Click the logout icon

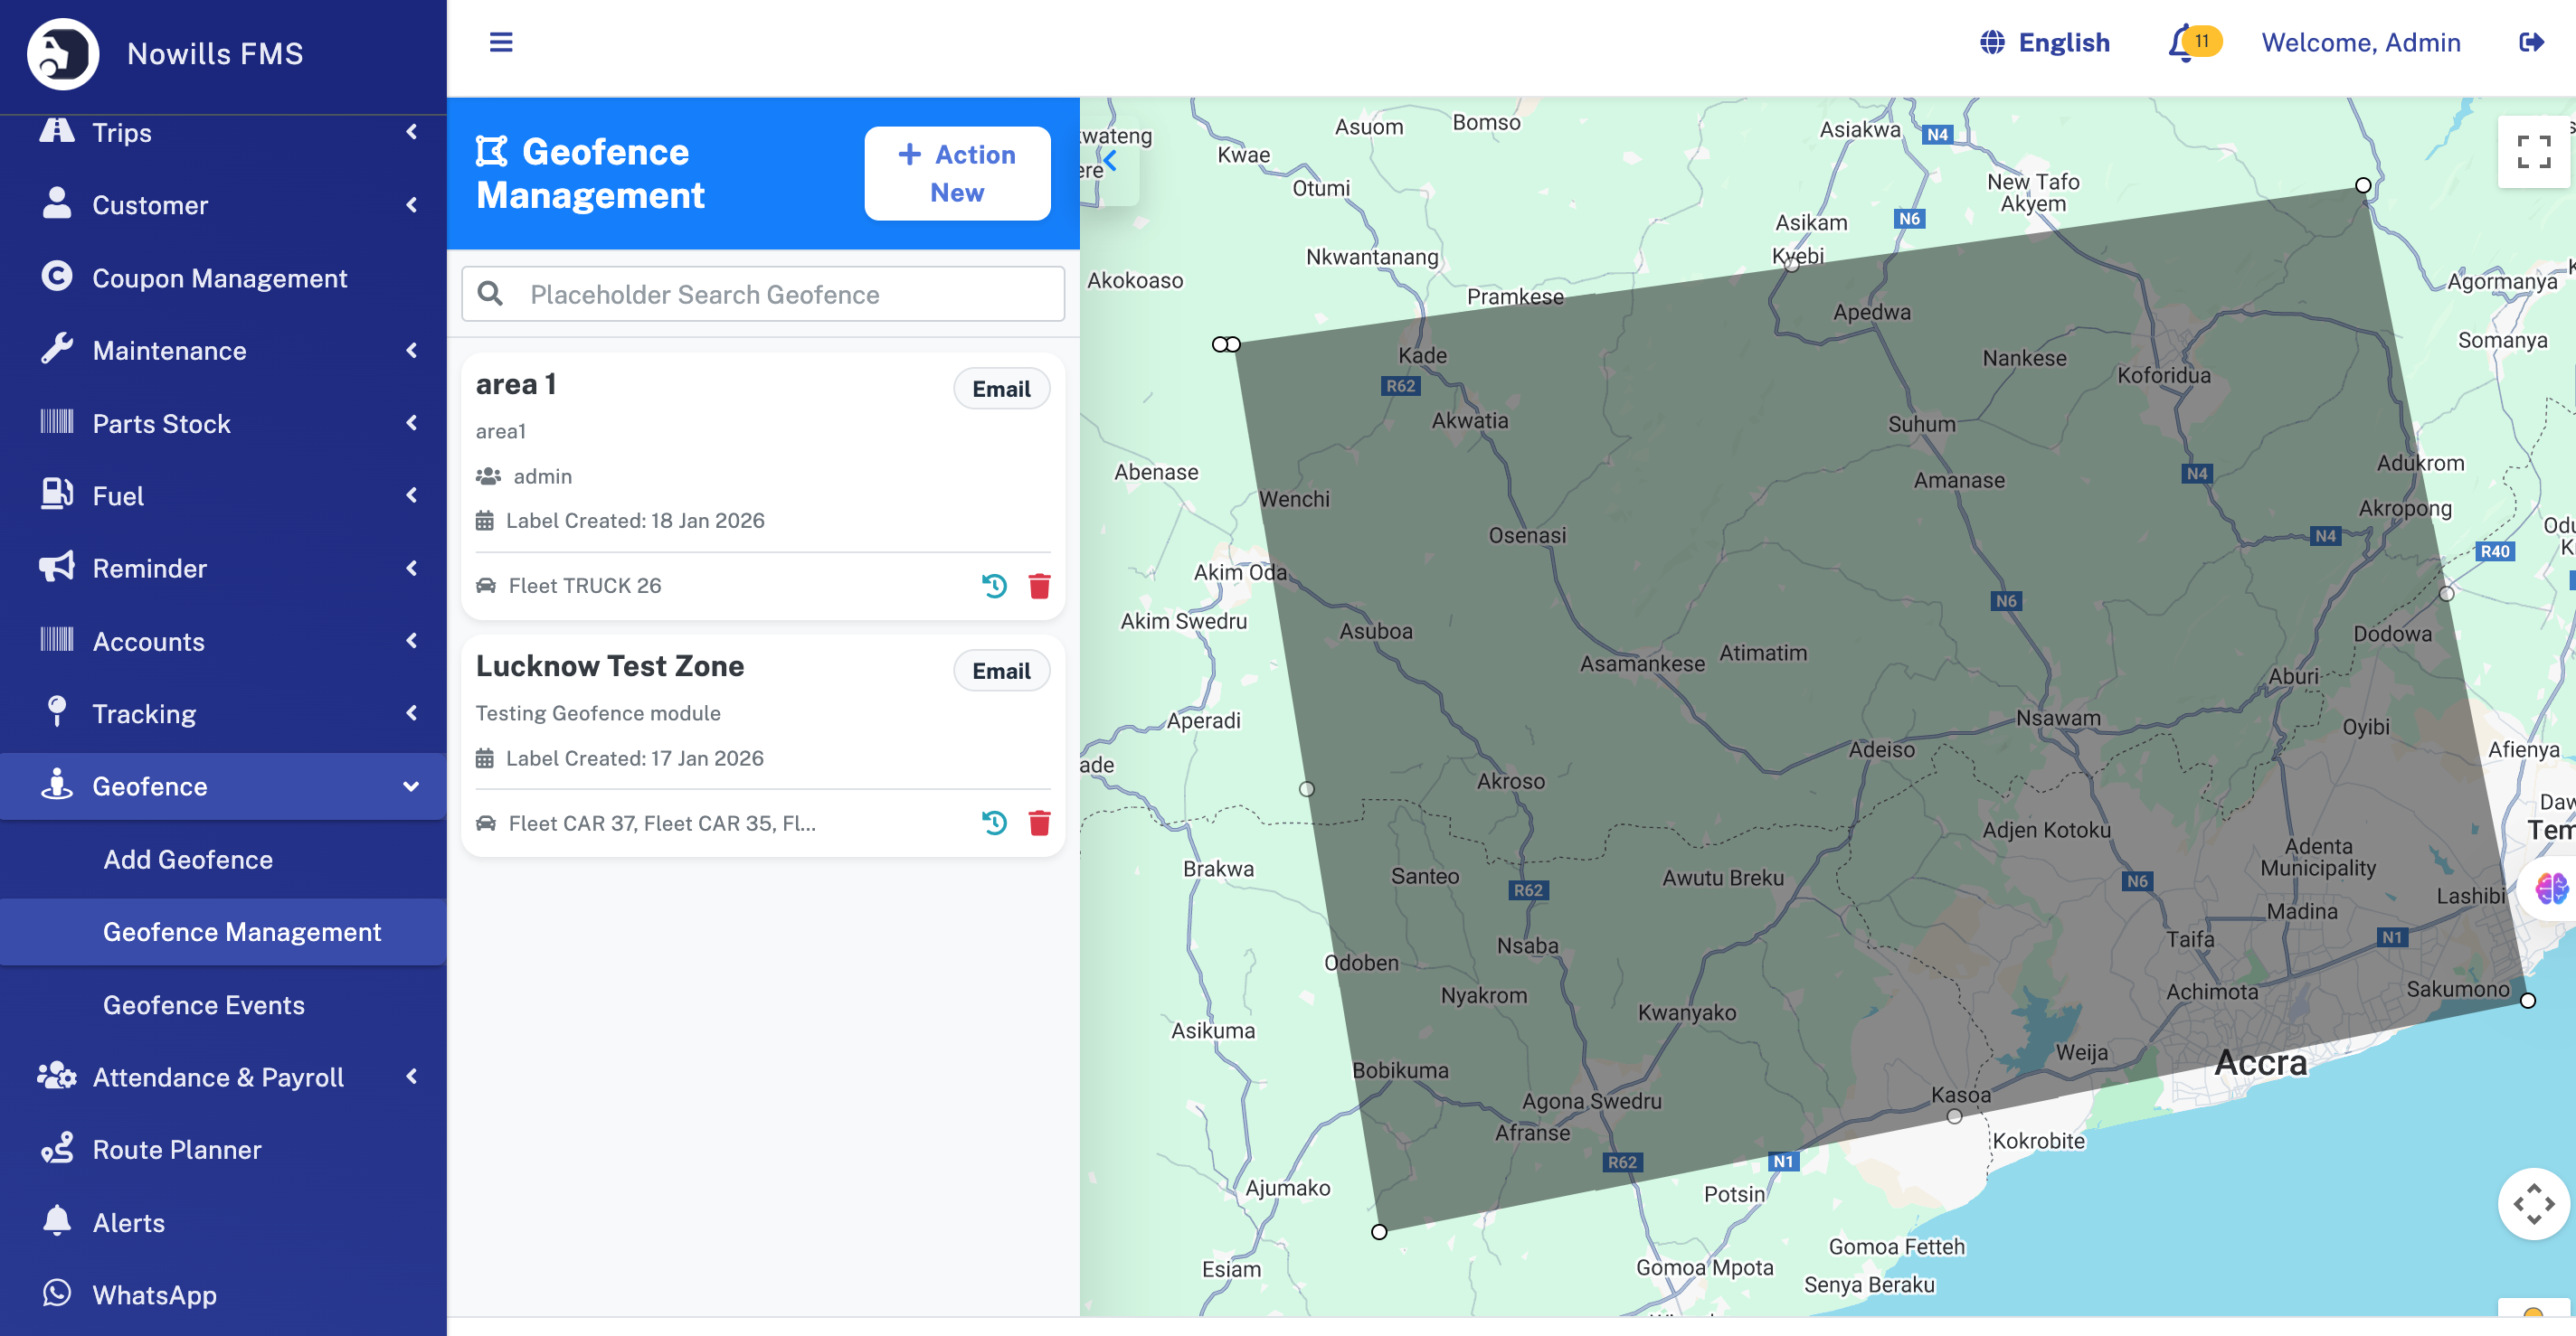[2530, 42]
